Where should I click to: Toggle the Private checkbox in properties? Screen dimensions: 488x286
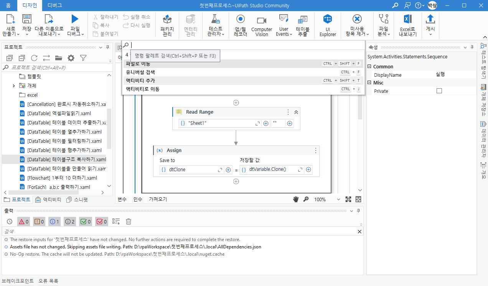pos(439,91)
